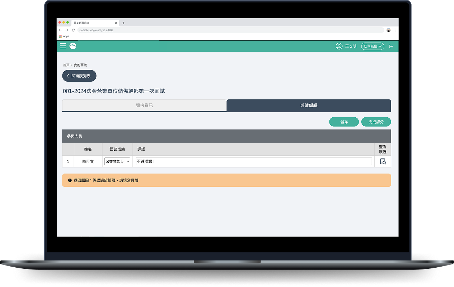Open the hamburger navigation menu
Viewport: 454px width, 287px height.
click(x=63, y=46)
